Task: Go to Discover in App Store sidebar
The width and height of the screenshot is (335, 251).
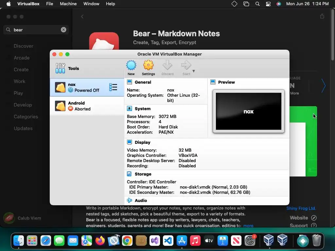Action: click(x=23, y=46)
